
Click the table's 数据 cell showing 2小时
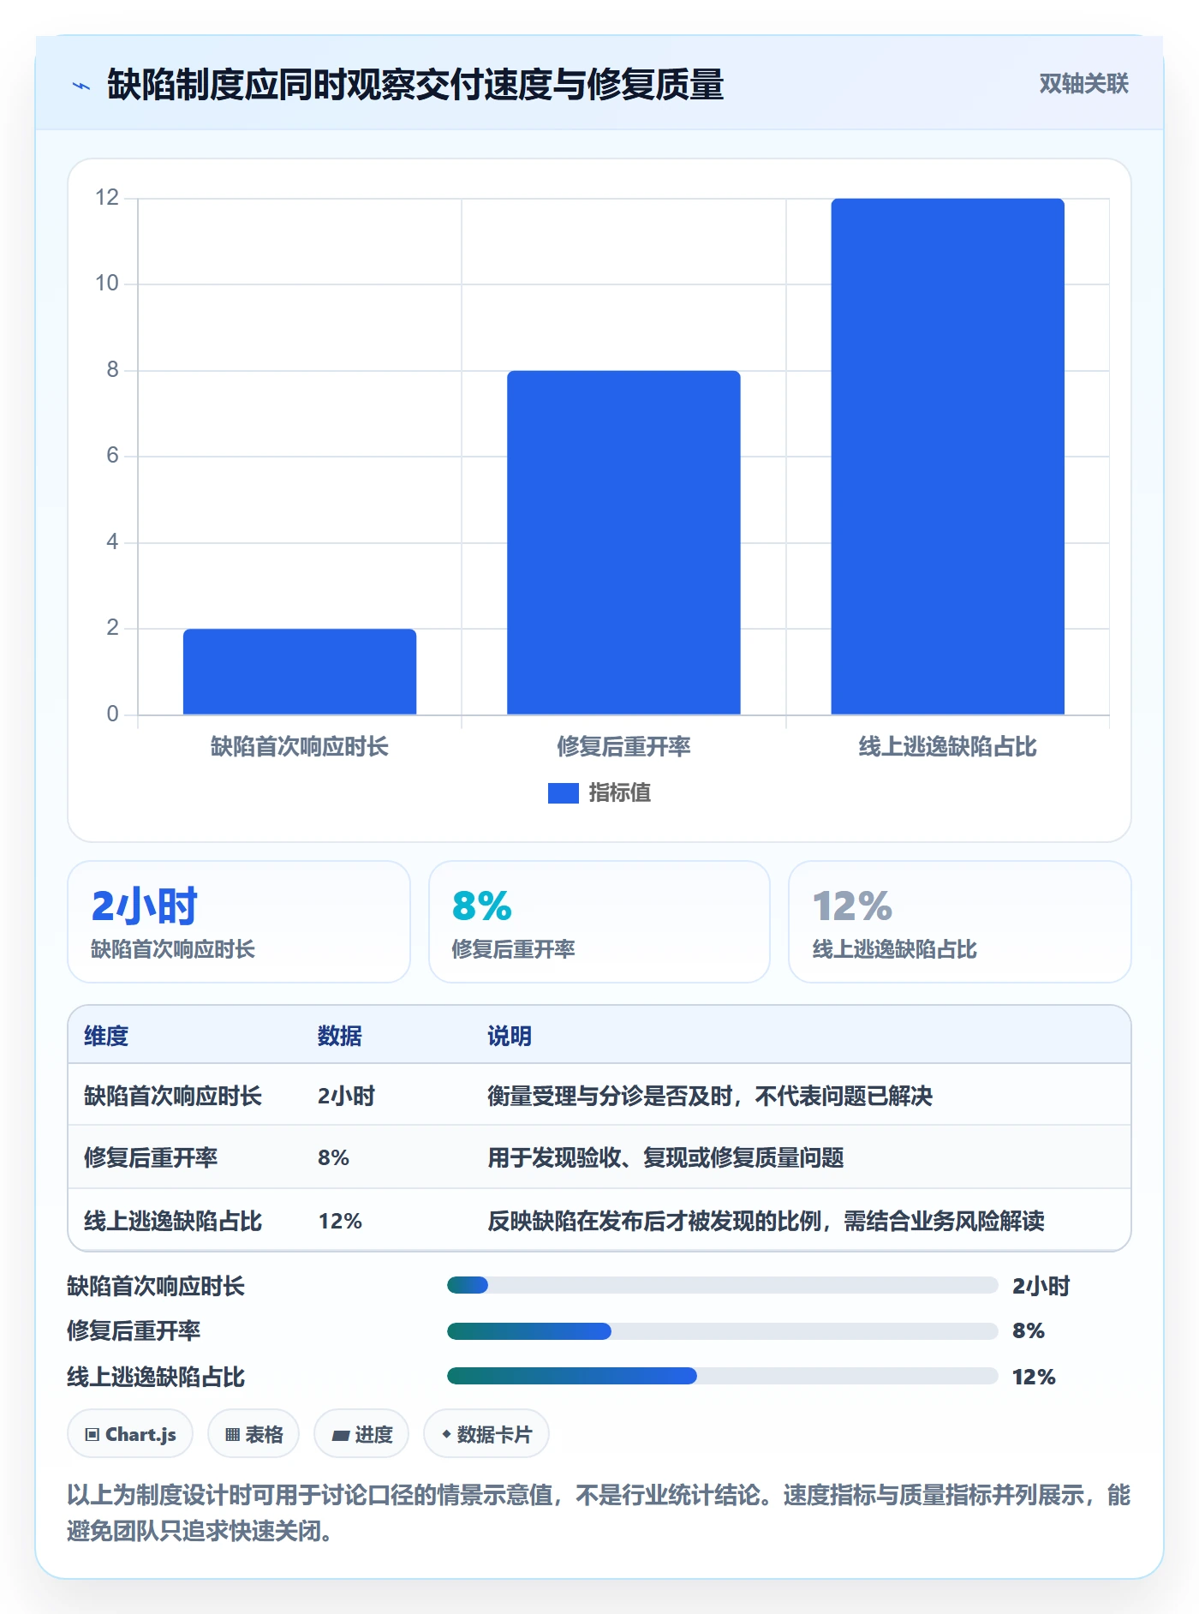tap(346, 1096)
